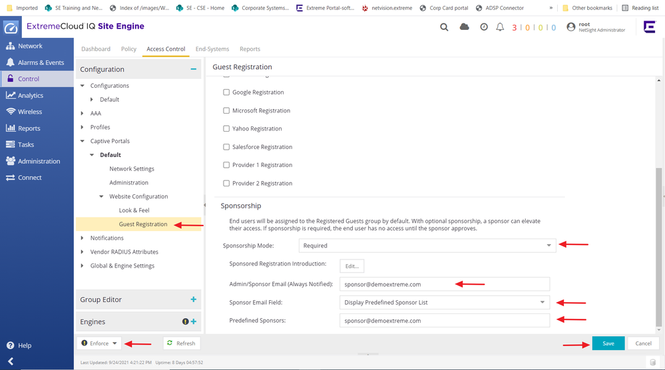Enable Microsoft Registration checkbox
The width and height of the screenshot is (665, 370).
pyautogui.click(x=226, y=110)
